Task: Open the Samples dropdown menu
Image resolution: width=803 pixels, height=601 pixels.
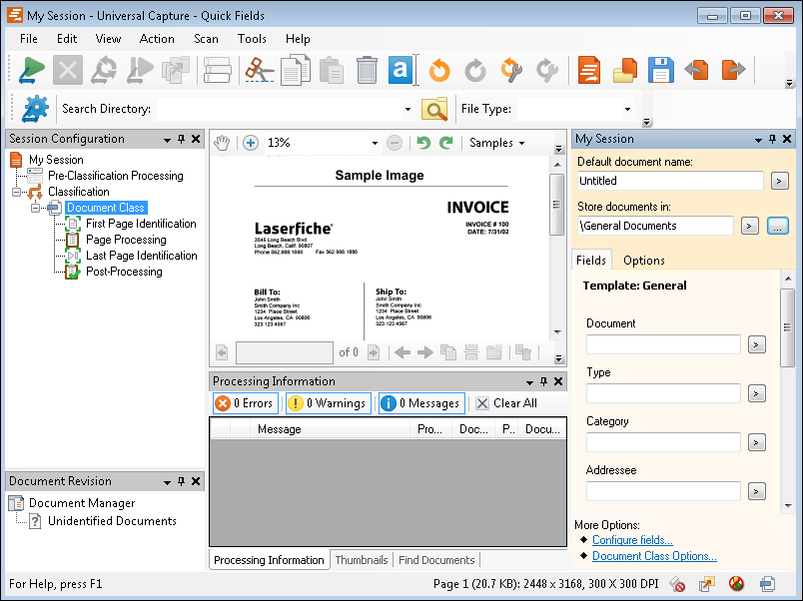Action: tap(496, 143)
